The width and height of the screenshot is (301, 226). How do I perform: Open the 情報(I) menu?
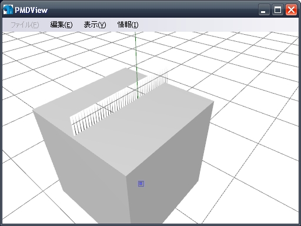128,25
